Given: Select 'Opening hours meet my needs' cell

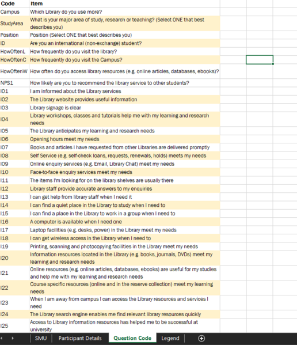Looking at the screenshot, I should click(124, 139).
